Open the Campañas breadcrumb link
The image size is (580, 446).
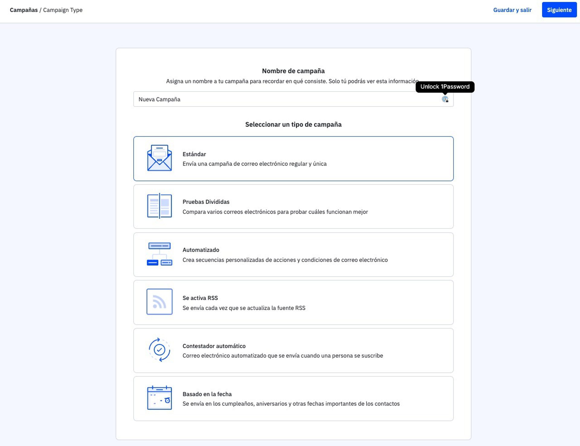(24, 10)
